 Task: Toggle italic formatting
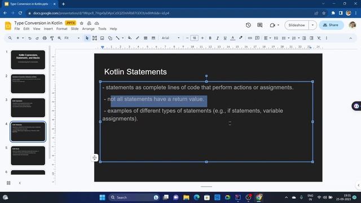(x=217, y=38)
